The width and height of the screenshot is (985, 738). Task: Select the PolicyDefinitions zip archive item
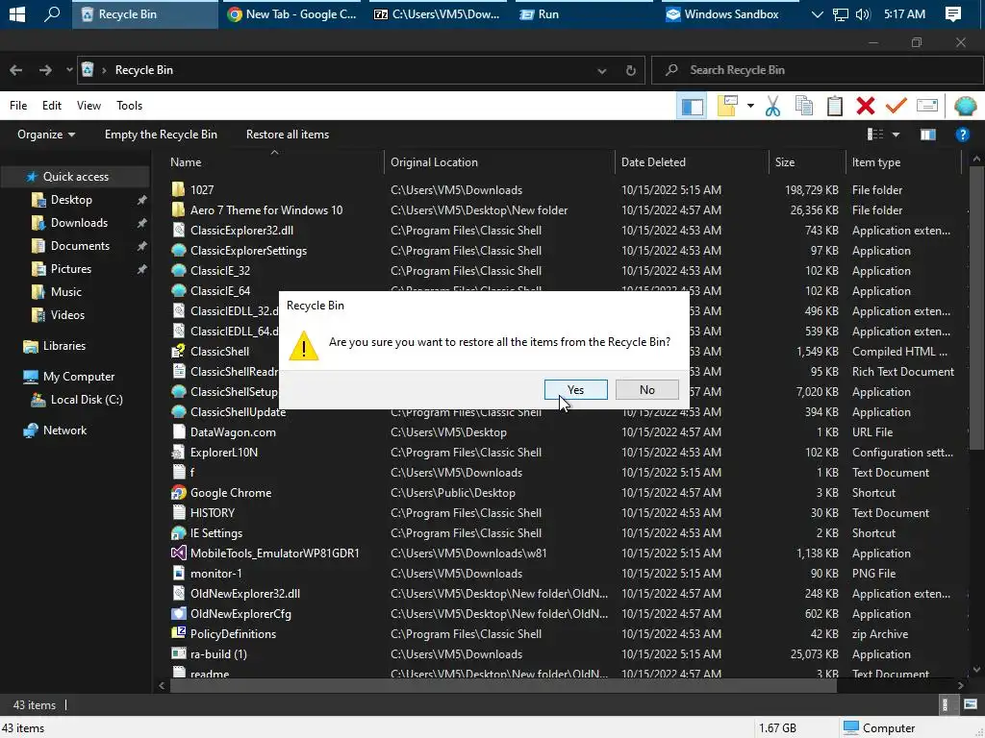click(564, 634)
